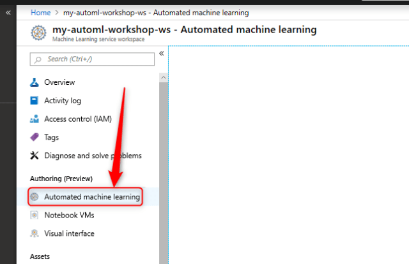
Task: Click the Activity log book icon
Action: 34,101
